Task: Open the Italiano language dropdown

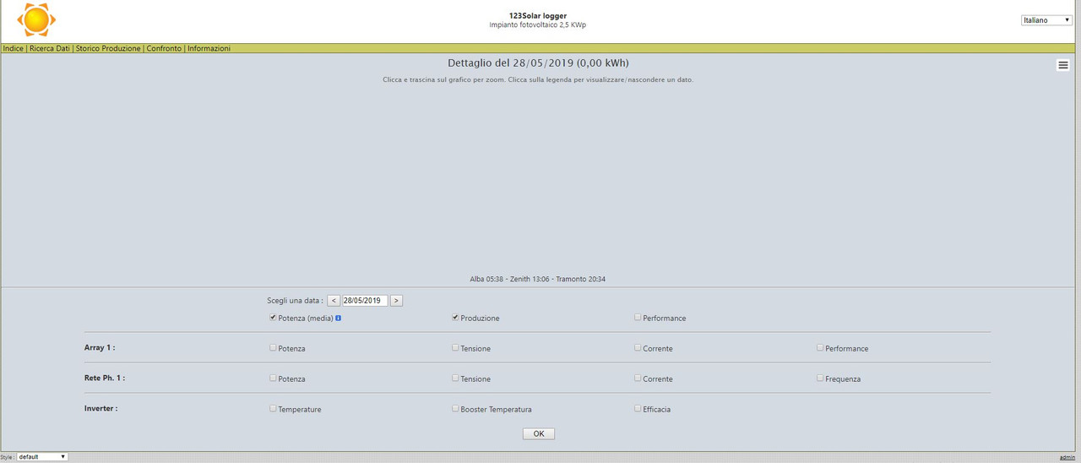Action: click(x=1046, y=20)
